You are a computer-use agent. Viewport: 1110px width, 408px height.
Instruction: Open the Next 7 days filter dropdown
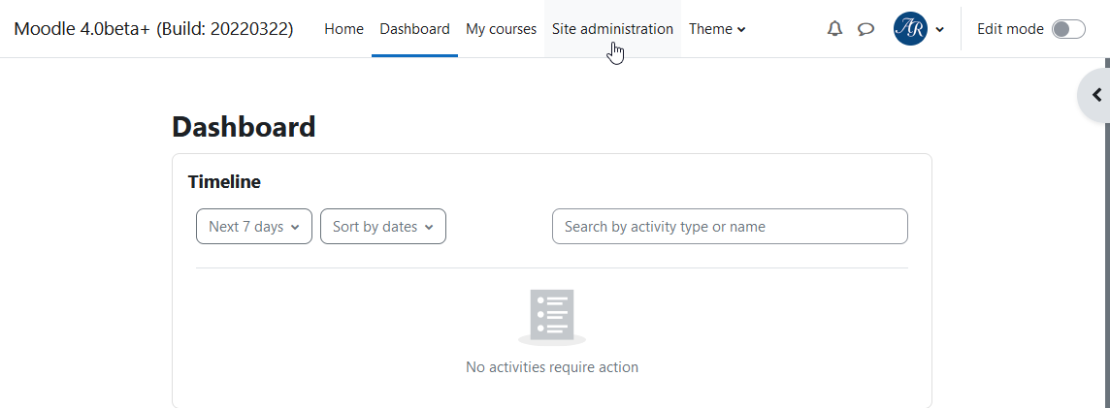coord(254,226)
